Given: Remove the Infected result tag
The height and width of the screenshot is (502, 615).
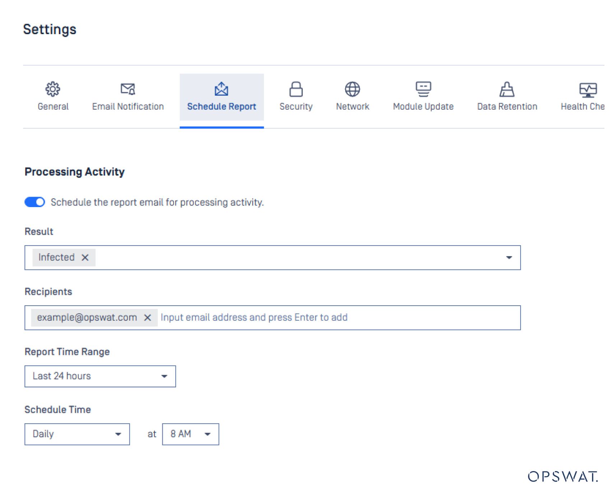Looking at the screenshot, I should (x=85, y=257).
